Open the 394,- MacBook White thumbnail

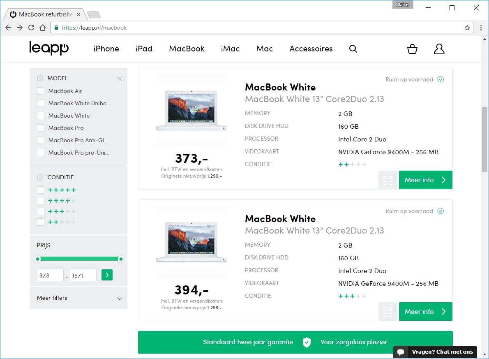pos(191,242)
